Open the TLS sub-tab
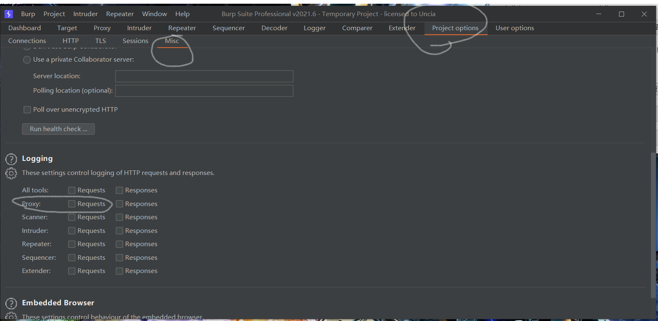658x321 pixels. click(101, 41)
